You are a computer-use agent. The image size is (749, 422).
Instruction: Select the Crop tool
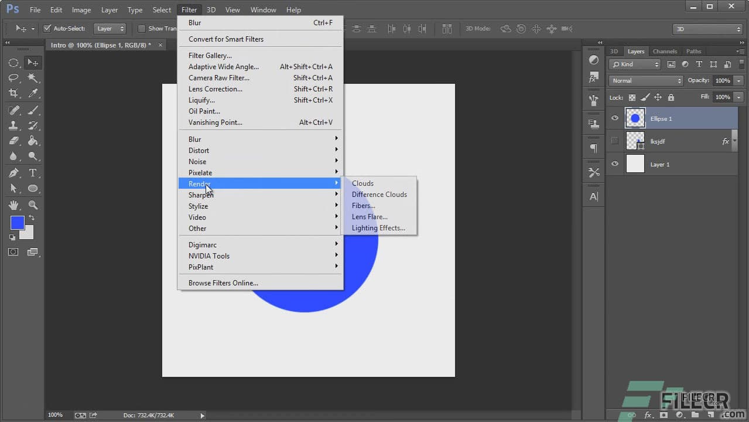click(13, 93)
